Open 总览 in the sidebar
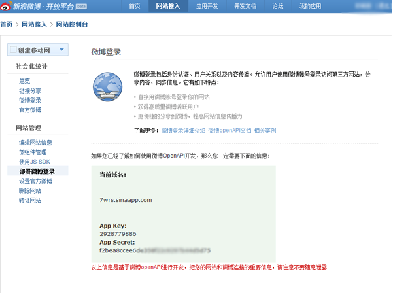The width and height of the screenshot is (393, 293). coord(25,81)
